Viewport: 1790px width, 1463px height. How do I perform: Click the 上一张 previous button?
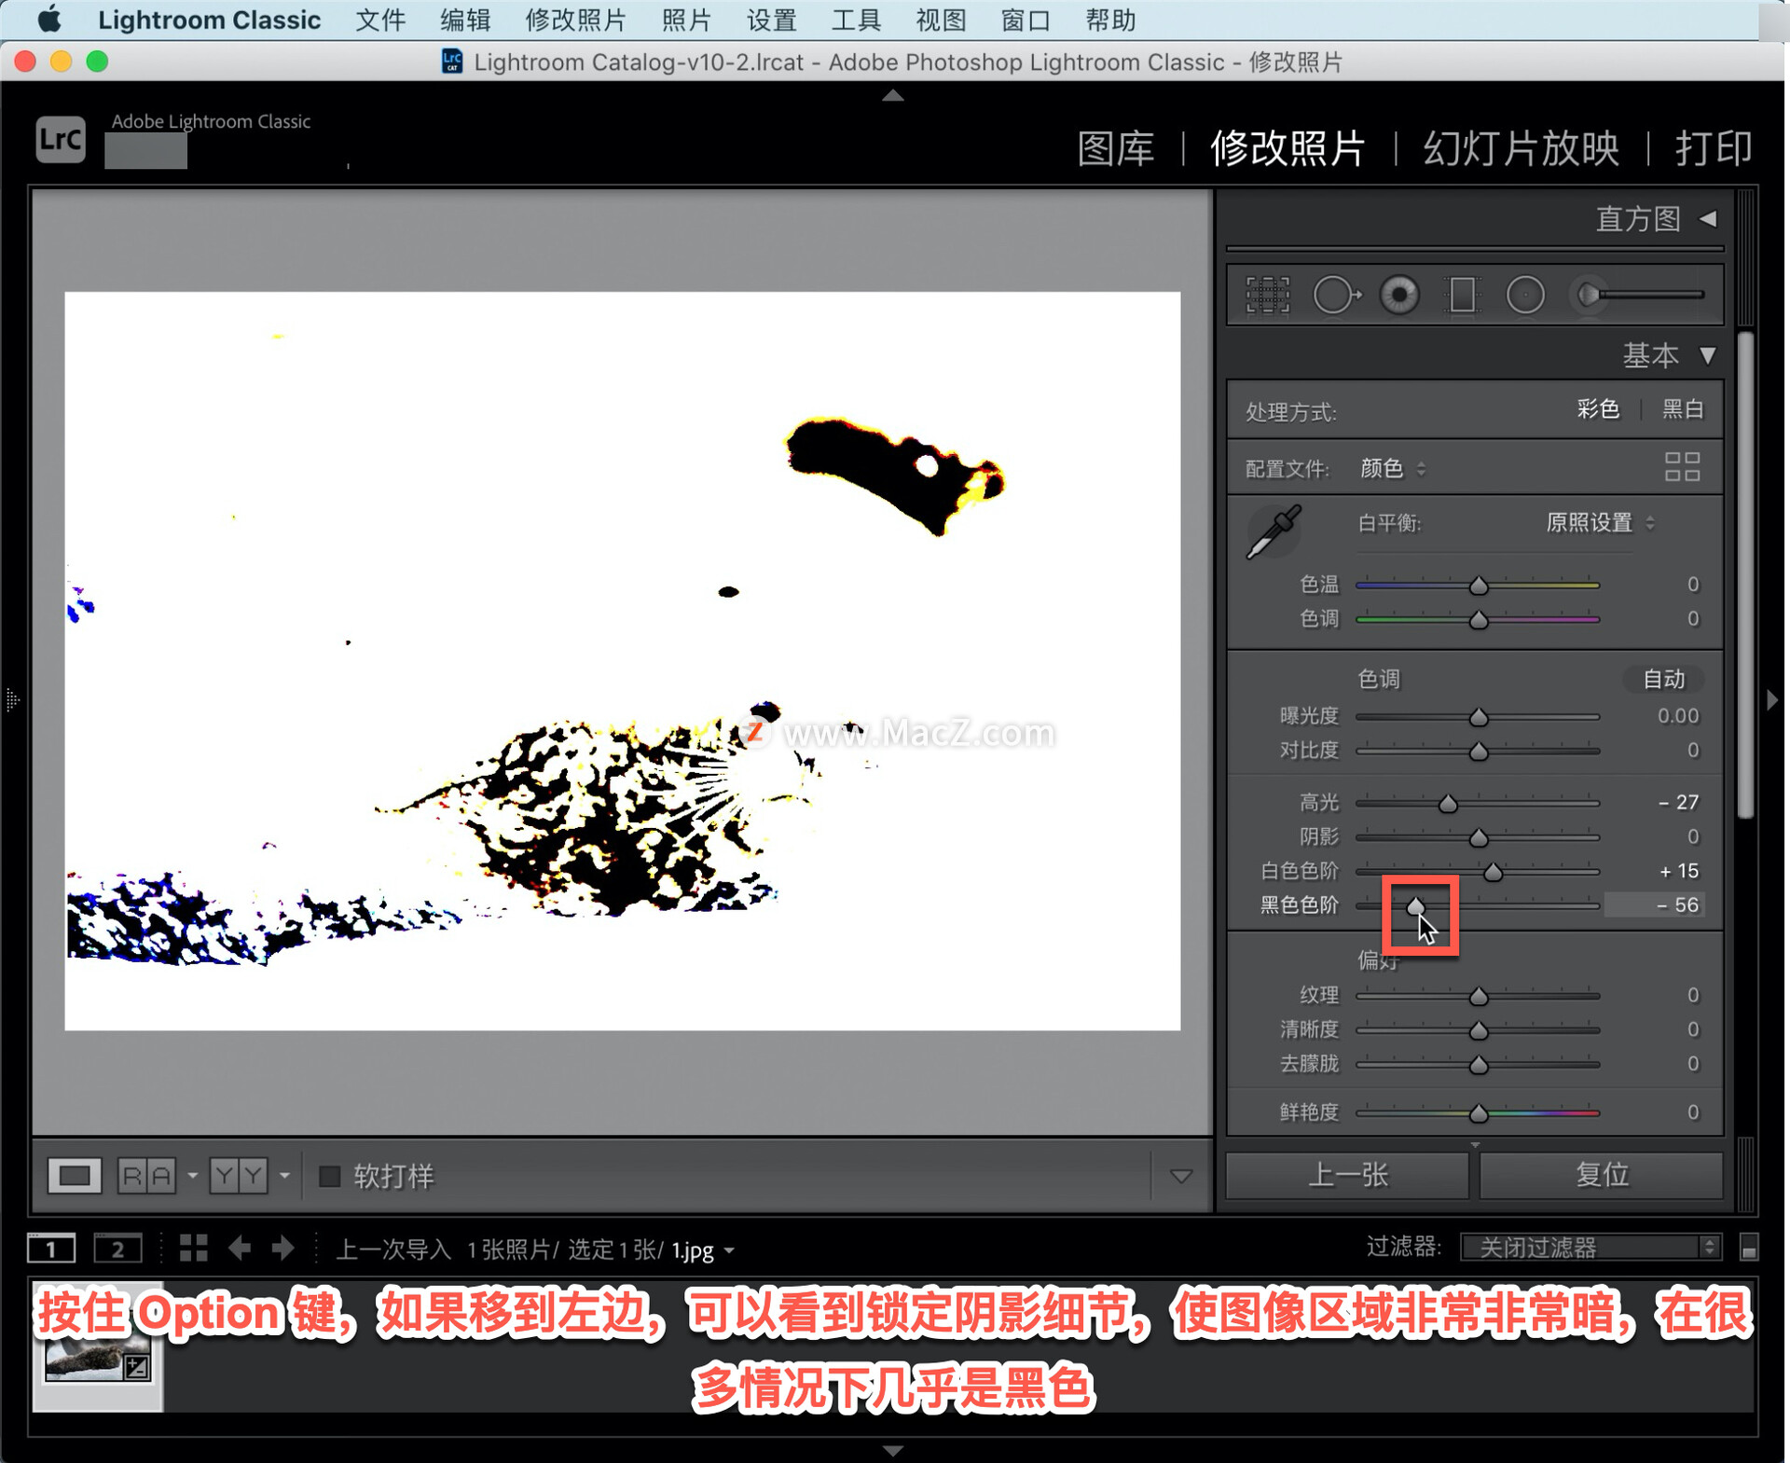point(1349,1177)
